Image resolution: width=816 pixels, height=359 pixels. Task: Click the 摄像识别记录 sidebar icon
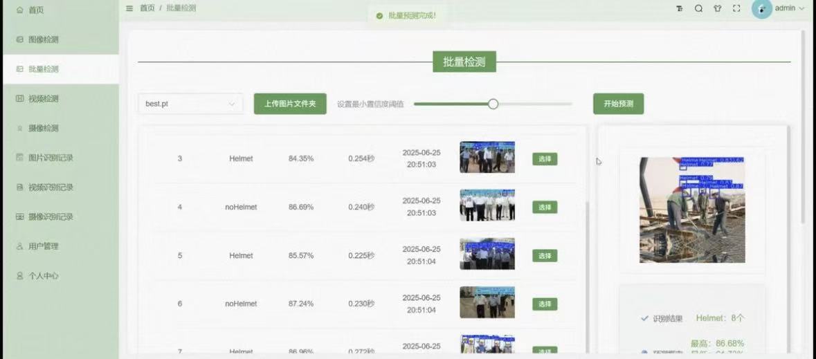(20, 217)
